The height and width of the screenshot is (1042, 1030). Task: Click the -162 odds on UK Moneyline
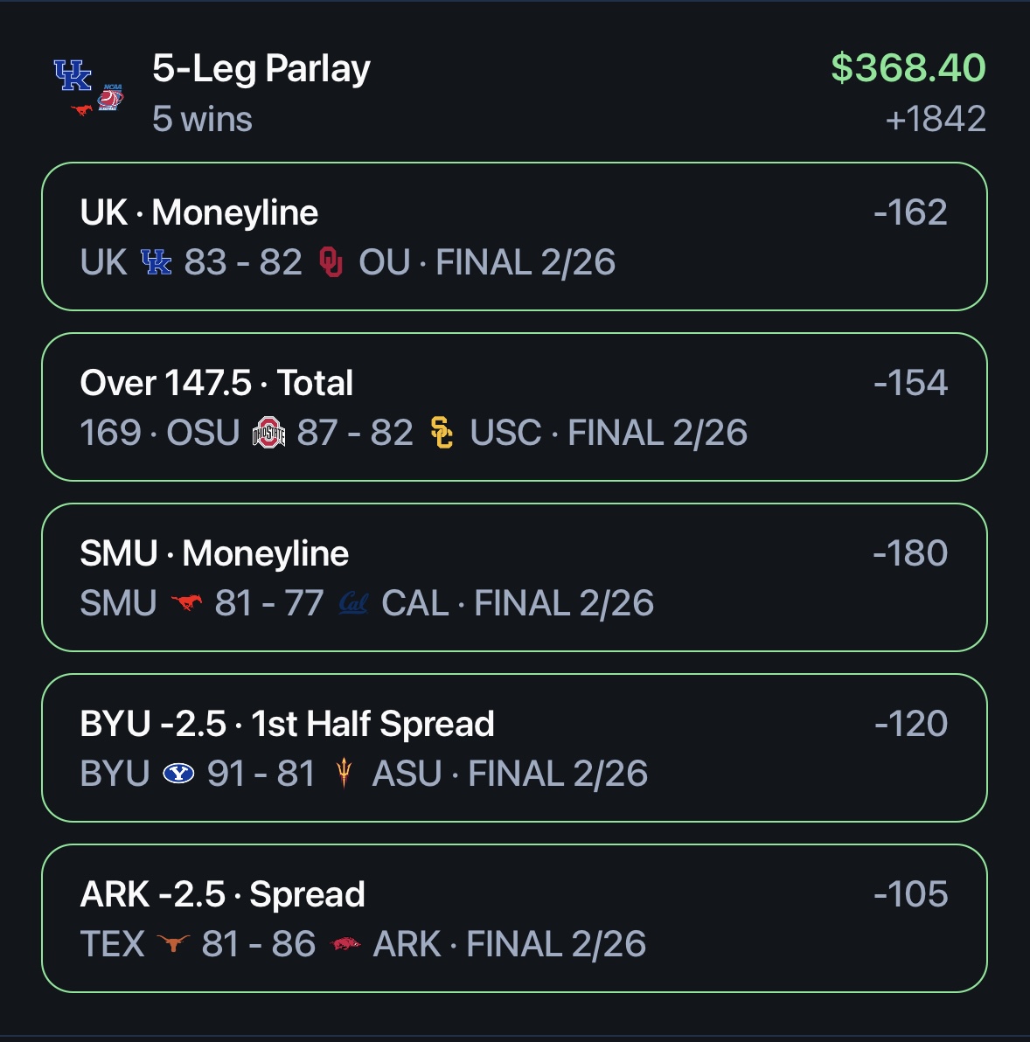pyautogui.click(x=910, y=212)
